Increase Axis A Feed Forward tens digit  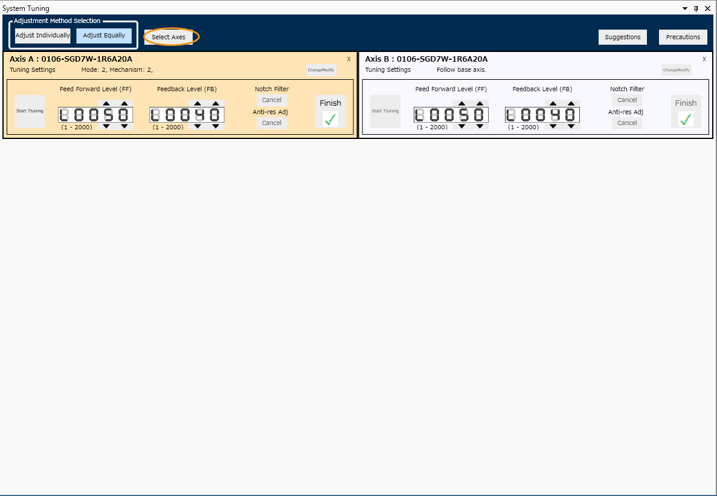point(106,103)
